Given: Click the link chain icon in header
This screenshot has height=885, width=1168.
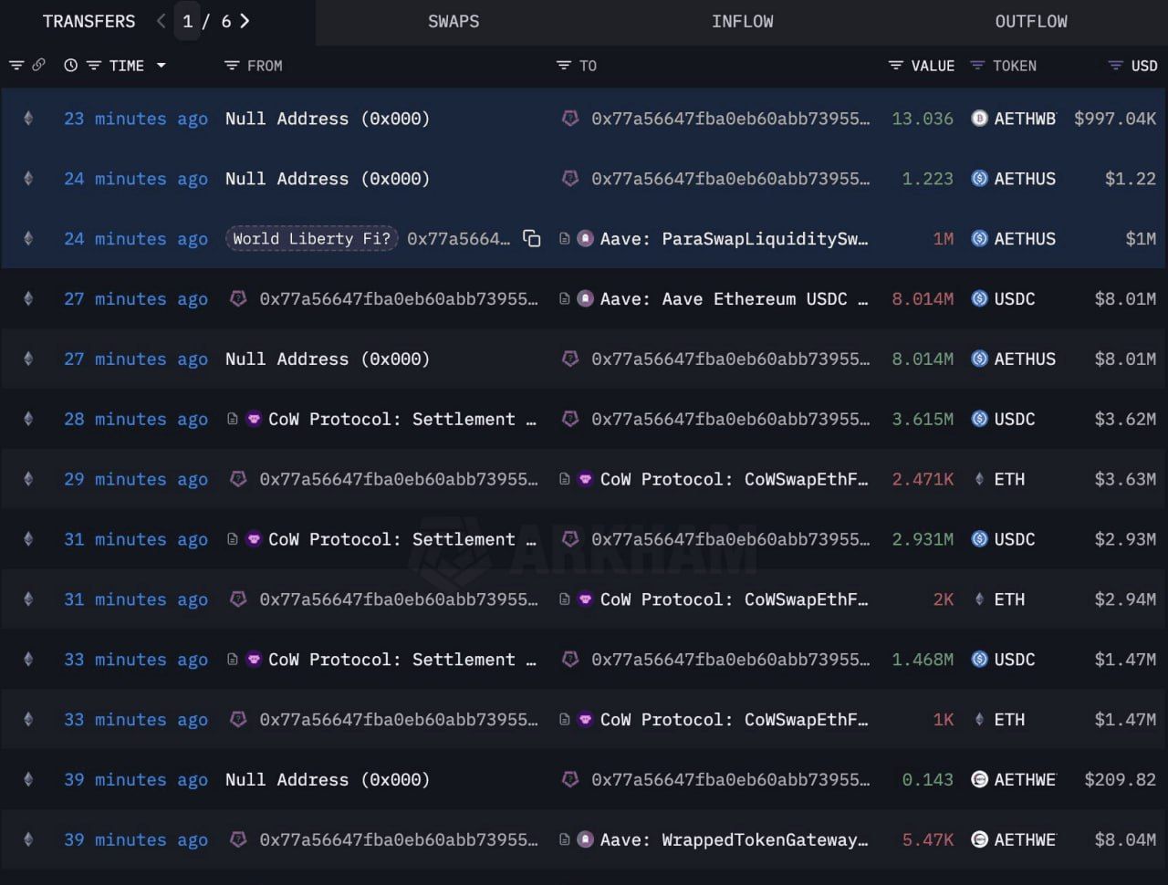Looking at the screenshot, I should (38, 66).
